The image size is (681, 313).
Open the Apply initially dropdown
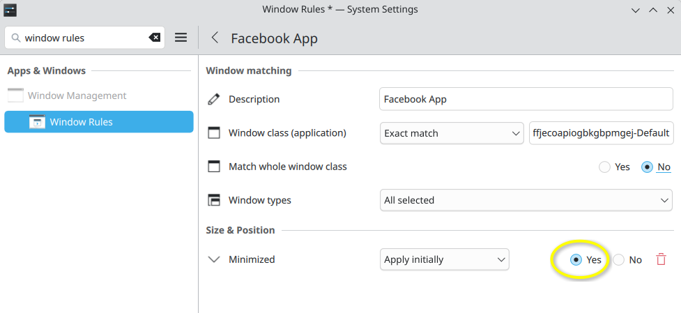444,259
